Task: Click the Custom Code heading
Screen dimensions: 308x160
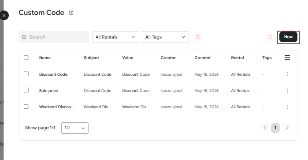Action: pyautogui.click(x=41, y=13)
